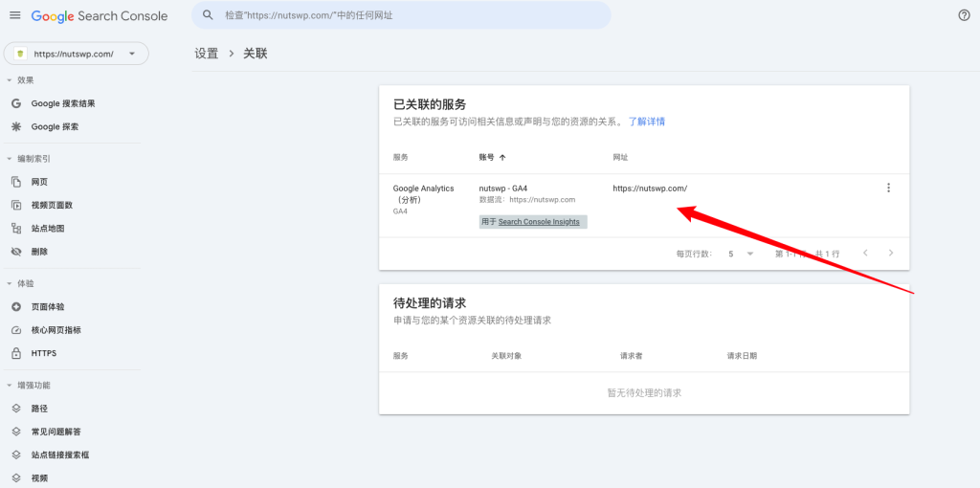Click the 数据流：https://nutswp.com text

527,199
